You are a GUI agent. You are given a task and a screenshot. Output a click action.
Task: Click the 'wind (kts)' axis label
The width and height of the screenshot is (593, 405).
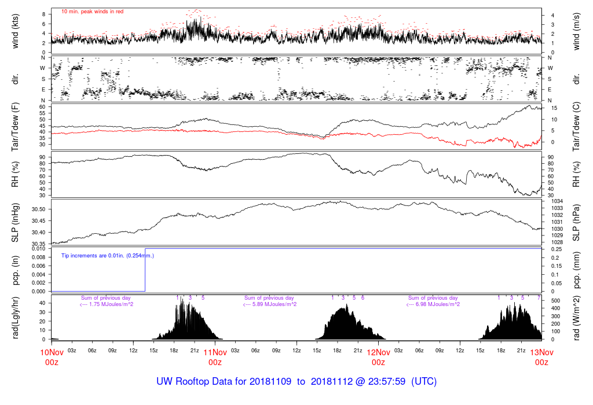pos(16,32)
